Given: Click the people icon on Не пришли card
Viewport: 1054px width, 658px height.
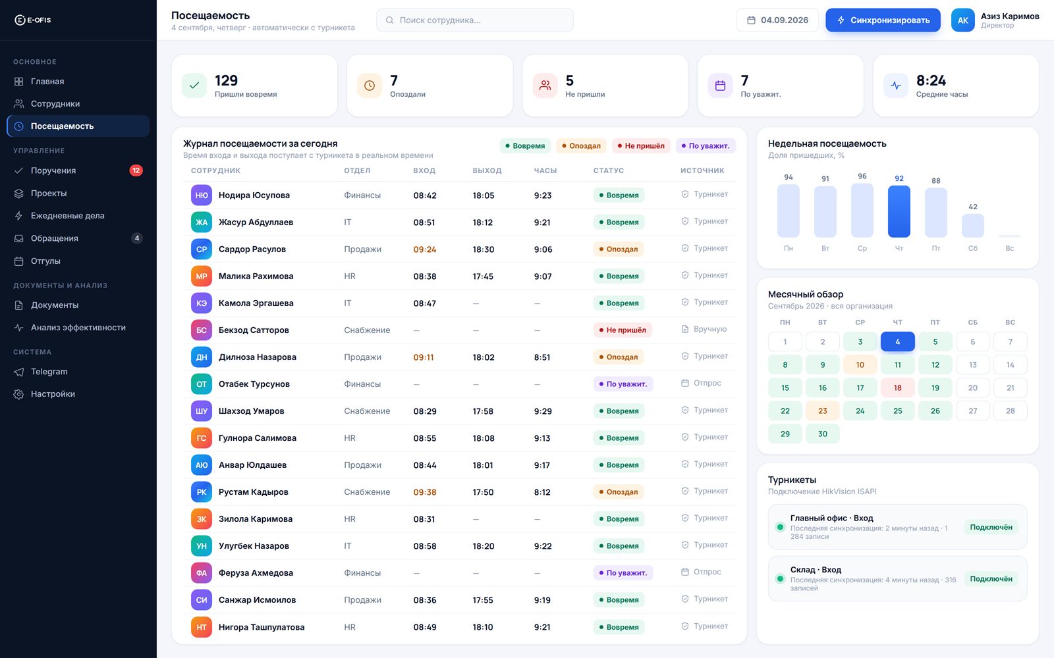Looking at the screenshot, I should tap(545, 86).
